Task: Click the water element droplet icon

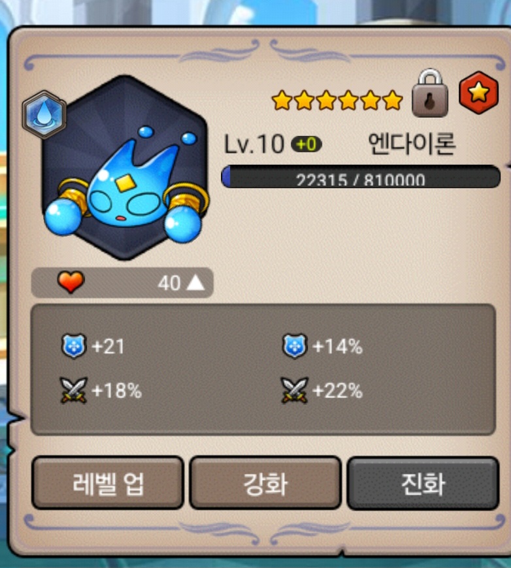Action: coord(44,114)
